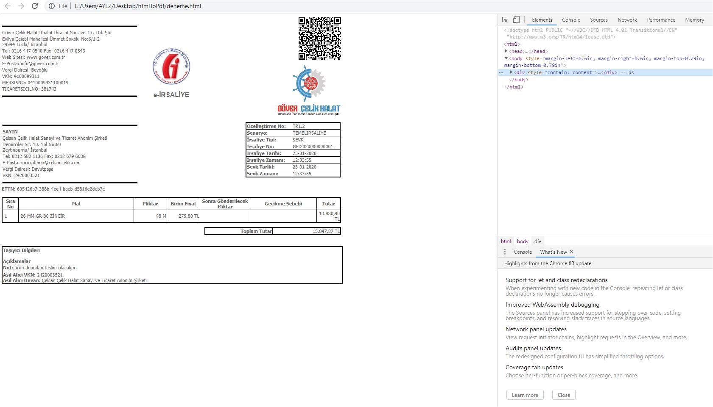Select the What's New drawer tab

pos(553,252)
